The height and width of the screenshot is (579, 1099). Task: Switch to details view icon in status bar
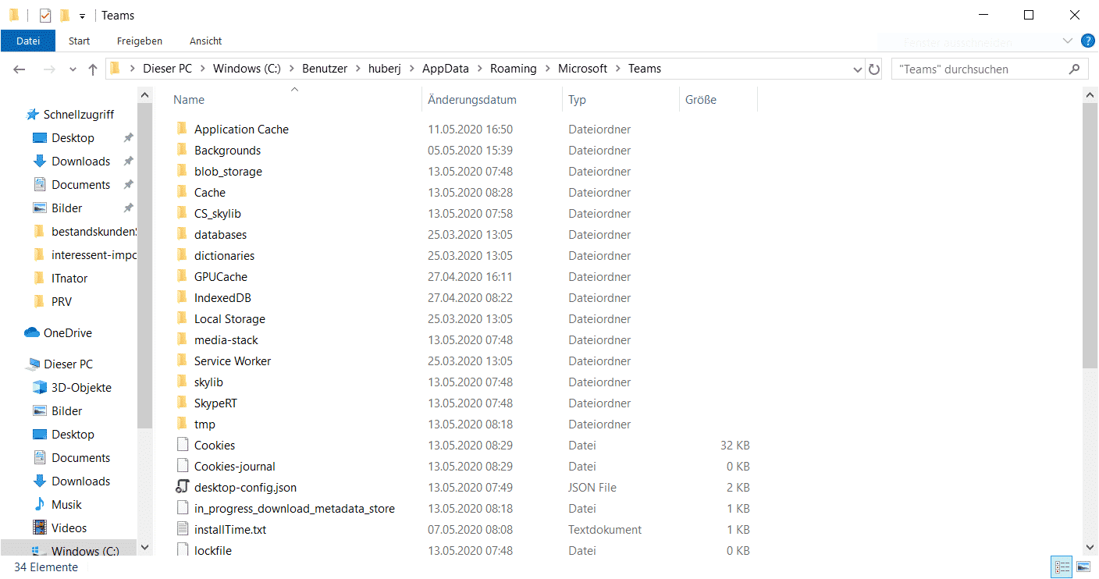[1062, 567]
